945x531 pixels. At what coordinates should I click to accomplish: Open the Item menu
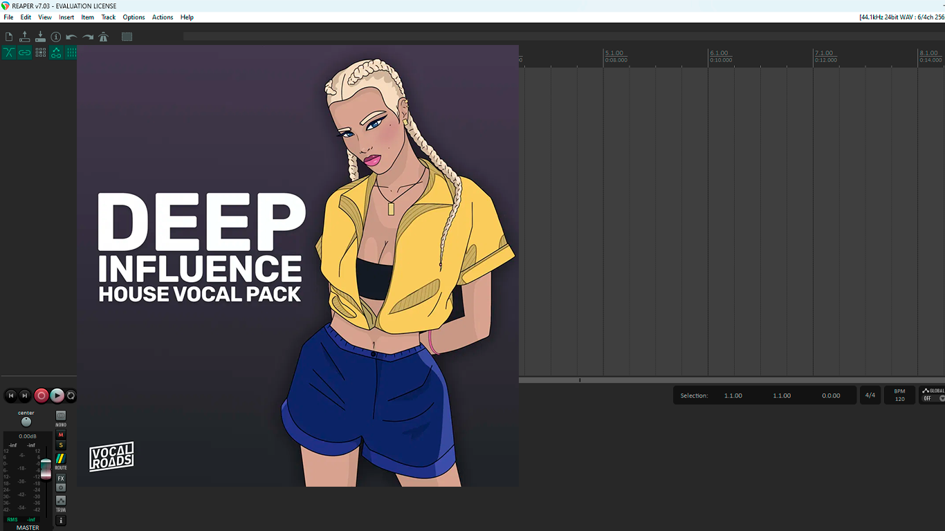pos(88,17)
